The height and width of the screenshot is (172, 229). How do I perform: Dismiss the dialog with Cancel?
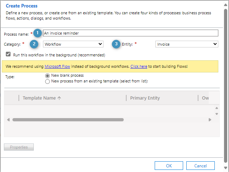[x=201, y=166]
